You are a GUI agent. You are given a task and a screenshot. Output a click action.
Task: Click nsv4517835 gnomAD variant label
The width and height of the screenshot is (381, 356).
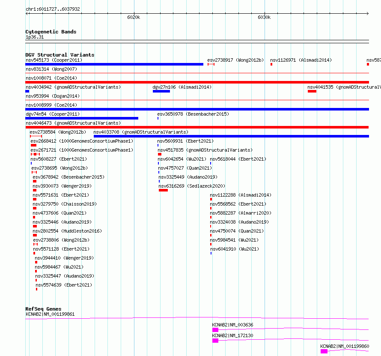click(x=205, y=150)
